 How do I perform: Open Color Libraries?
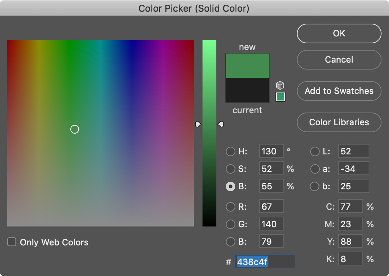pos(339,122)
